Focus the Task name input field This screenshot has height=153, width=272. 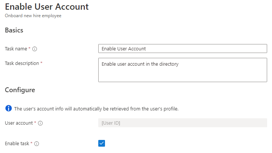(x=182, y=49)
